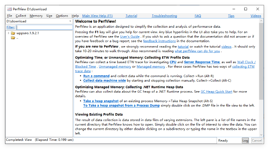Open the Tutorial link in menu bar
Screen dimensions: 269x149
click(131, 16)
